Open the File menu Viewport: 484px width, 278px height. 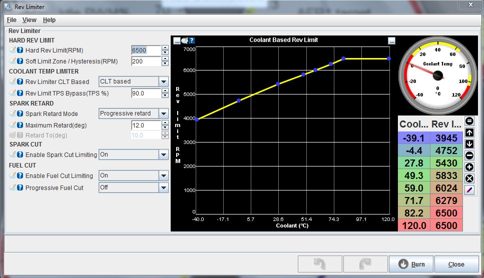(x=12, y=20)
